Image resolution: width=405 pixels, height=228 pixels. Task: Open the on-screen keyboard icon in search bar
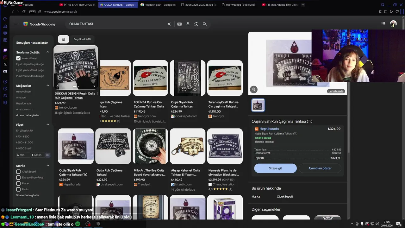click(x=179, y=24)
